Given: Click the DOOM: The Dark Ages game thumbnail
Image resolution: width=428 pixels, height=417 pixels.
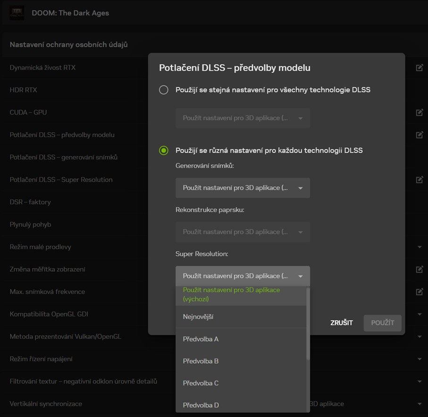Looking at the screenshot, I should 17,13.
